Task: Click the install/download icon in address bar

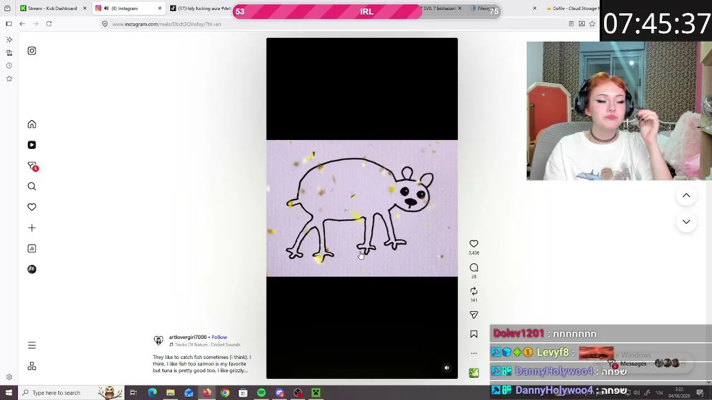Action: pos(582,24)
